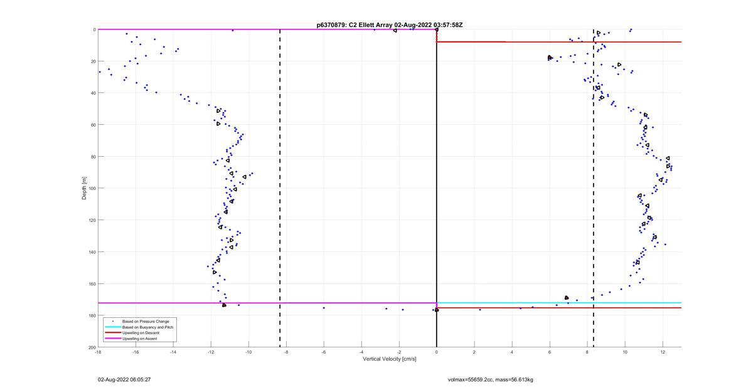Click the depth-axis tick label '100'
Viewport: 753px width, 390px height.
pyautogui.click(x=92, y=188)
